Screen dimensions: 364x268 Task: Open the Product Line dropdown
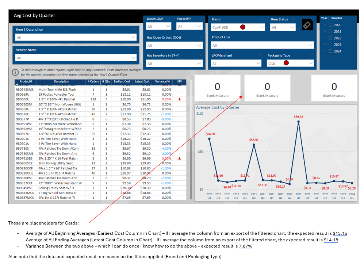point(263,45)
